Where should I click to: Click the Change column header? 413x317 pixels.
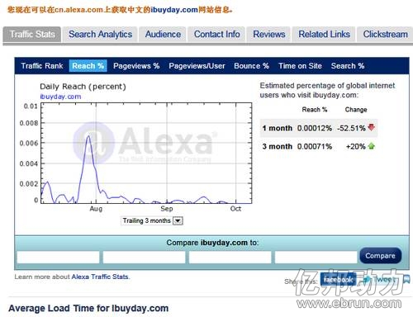click(x=356, y=110)
